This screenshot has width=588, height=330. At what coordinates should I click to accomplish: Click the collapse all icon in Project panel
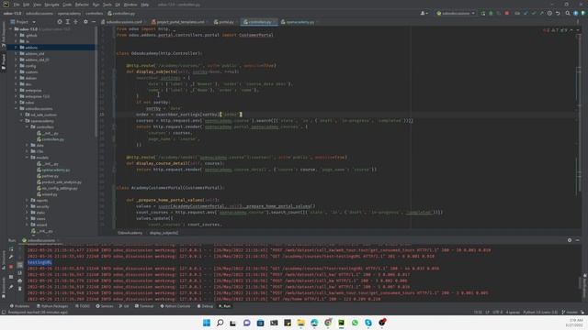click(75, 22)
